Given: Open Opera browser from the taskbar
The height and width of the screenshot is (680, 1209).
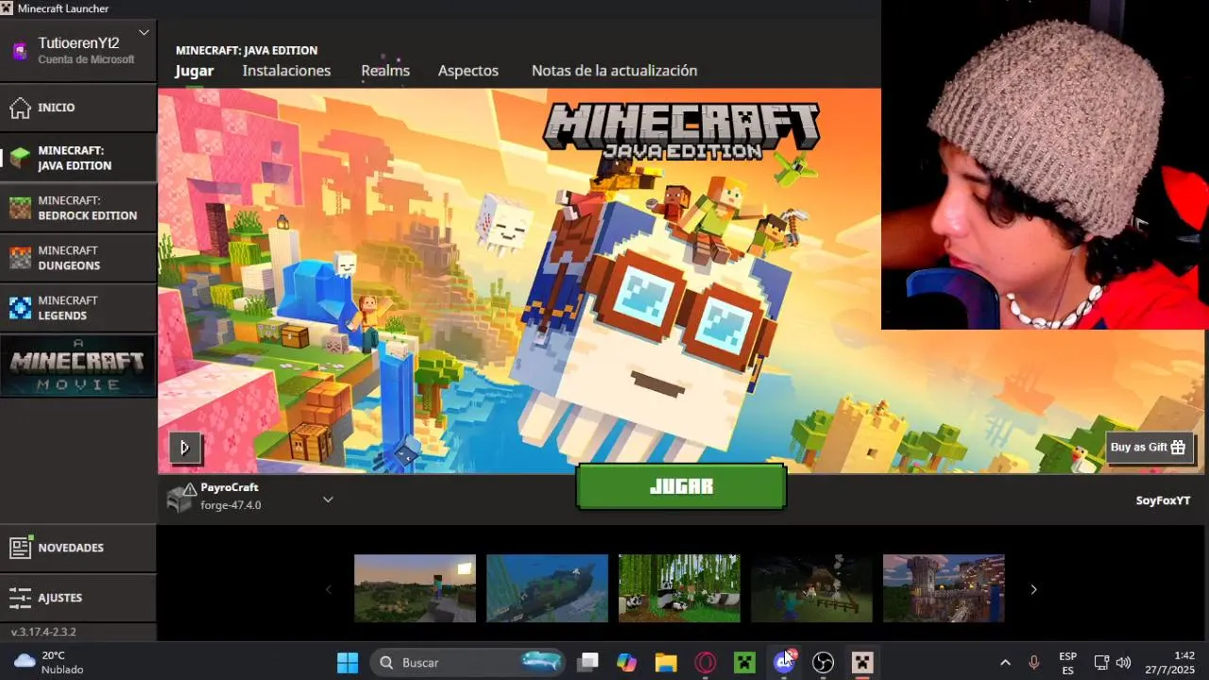Looking at the screenshot, I should tap(706, 662).
